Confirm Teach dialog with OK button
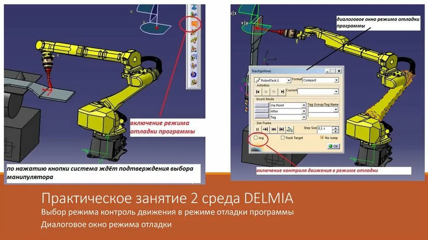The image size is (428, 240). coord(333,146)
